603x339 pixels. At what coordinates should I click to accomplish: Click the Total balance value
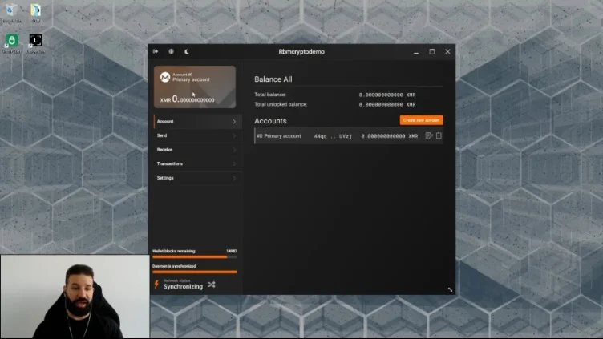pyautogui.click(x=387, y=95)
